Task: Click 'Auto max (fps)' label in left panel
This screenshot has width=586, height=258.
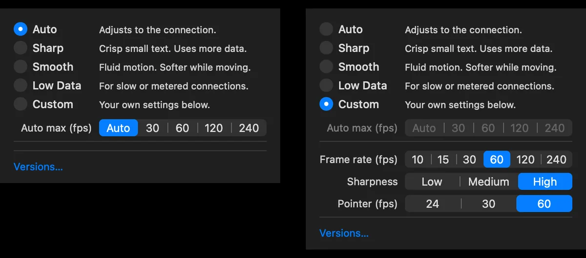Action: coord(57,129)
